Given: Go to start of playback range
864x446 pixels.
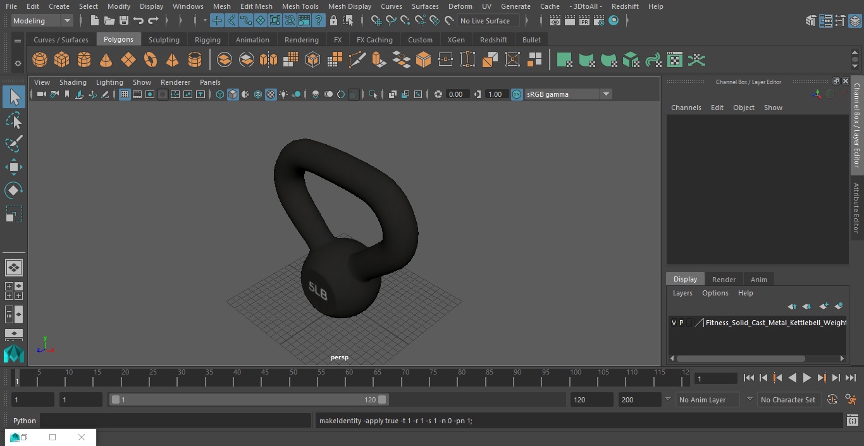Looking at the screenshot, I should 749,378.
